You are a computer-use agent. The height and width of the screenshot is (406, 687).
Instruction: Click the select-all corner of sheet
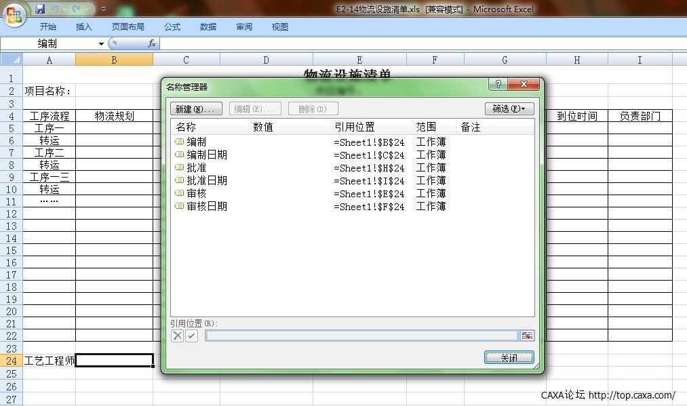12,59
